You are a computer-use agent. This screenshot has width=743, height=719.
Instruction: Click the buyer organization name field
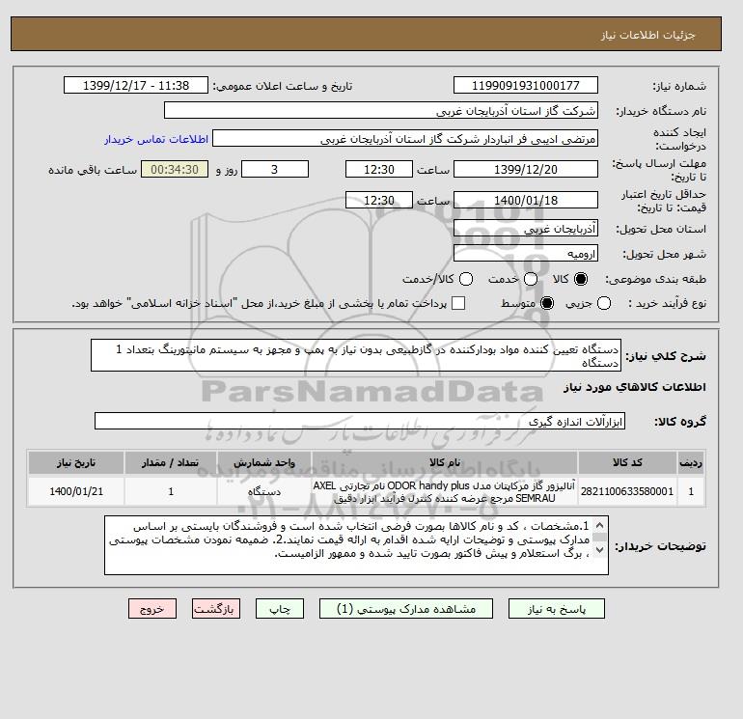coord(381,110)
